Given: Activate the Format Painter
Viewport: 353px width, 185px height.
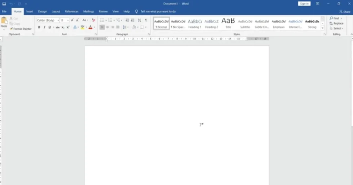Looking at the screenshot, I should click(x=20, y=29).
